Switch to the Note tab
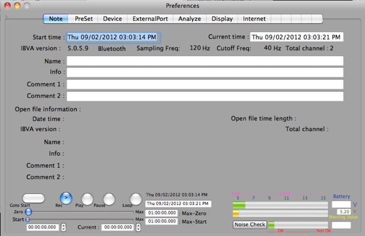The image size is (365, 236). pos(56,19)
